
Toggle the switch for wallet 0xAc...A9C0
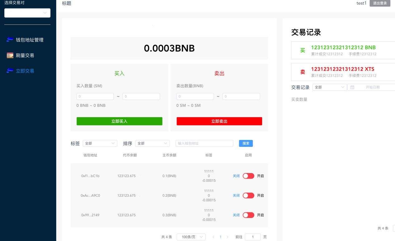[248, 195]
